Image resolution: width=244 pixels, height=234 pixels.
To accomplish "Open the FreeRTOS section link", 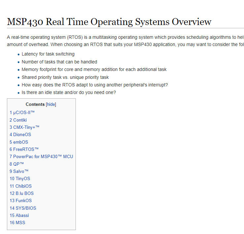I will [x=24, y=149].
